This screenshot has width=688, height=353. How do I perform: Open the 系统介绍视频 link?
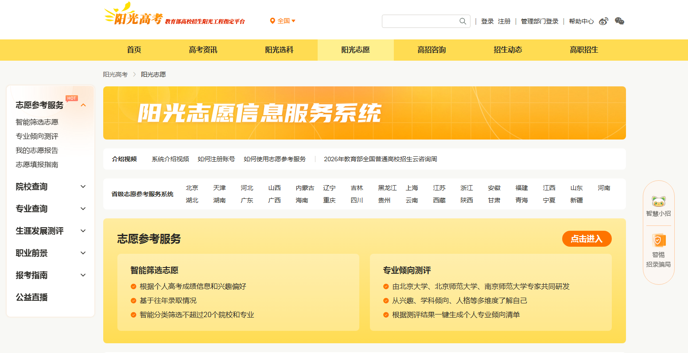click(171, 159)
